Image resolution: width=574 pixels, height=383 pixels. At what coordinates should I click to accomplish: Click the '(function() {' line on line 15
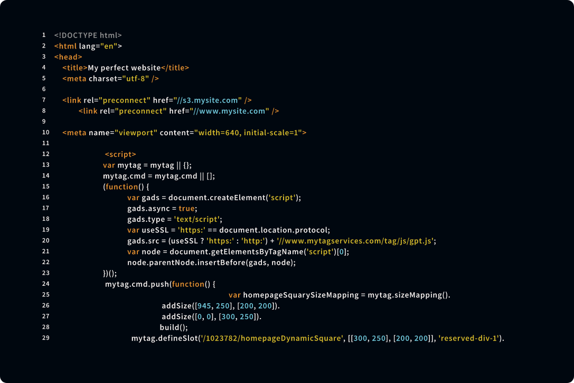pyautogui.click(x=126, y=186)
